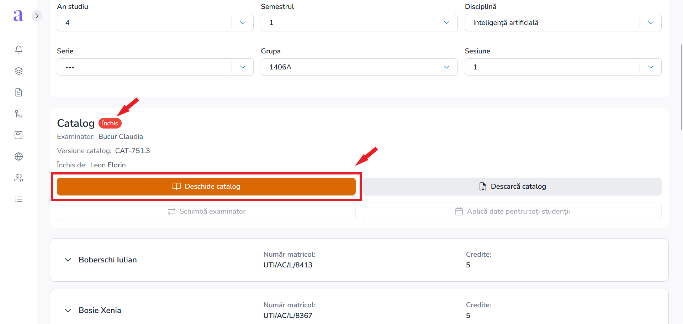Click 'Leon Florin' closed-by name
Image resolution: width=683 pixels, height=324 pixels.
108,165
